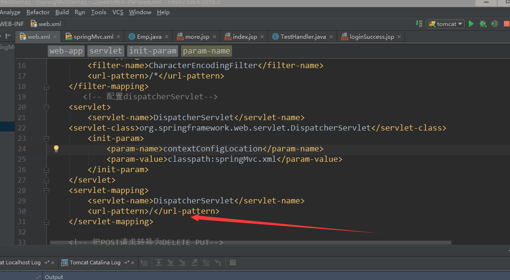
Task: Pin the Localhost Log tab
Action: pyautogui.click(x=46, y=262)
